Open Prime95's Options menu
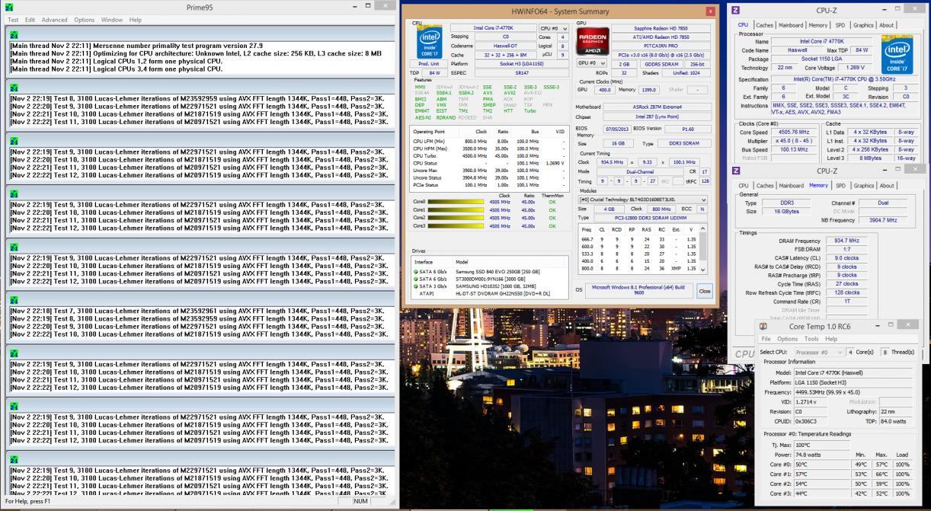The height and width of the screenshot is (511, 931). pos(85,20)
